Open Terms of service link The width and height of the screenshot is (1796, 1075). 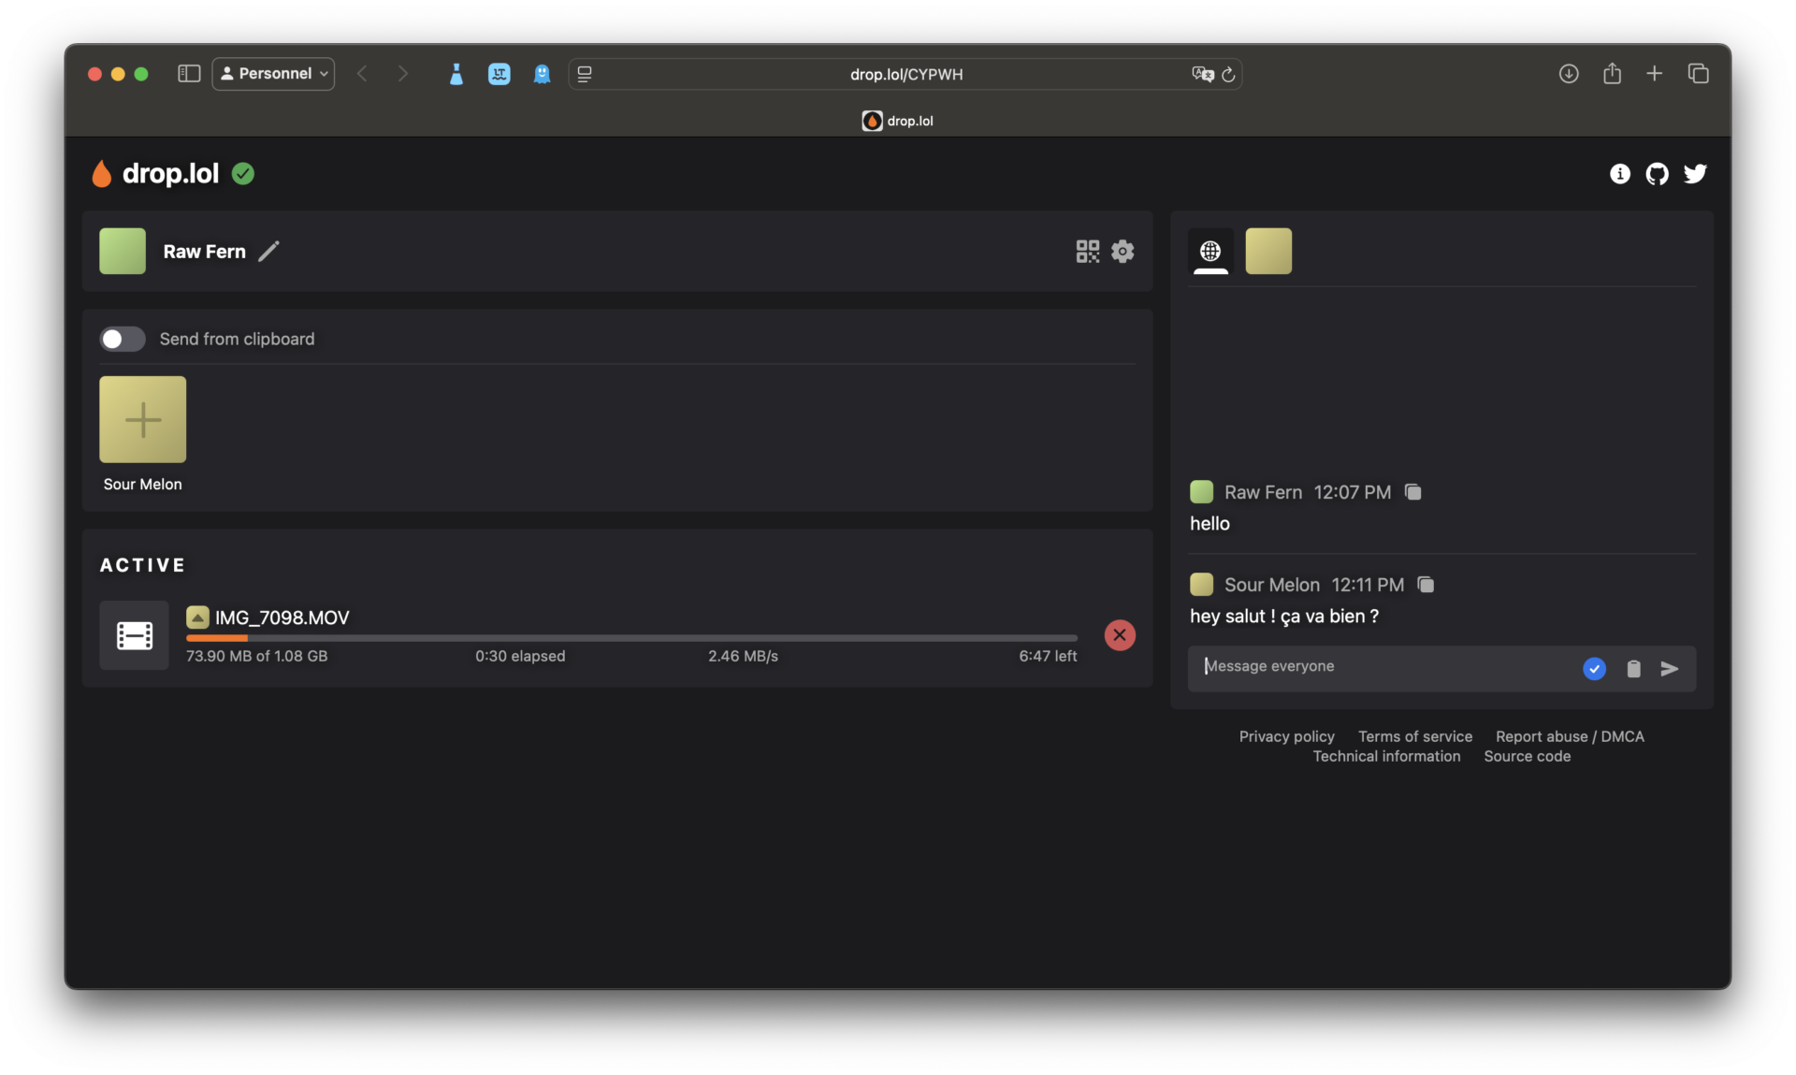1414,736
